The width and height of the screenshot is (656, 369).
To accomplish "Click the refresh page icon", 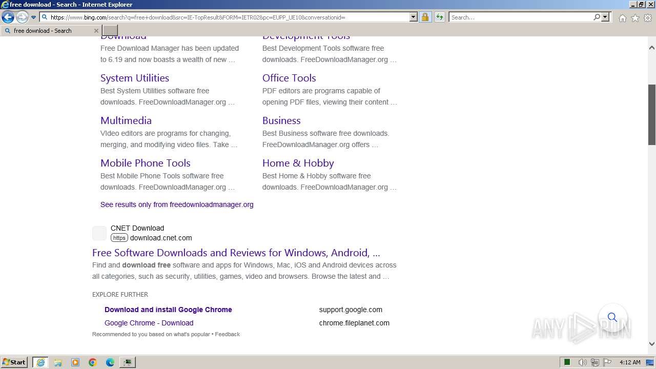I will click(440, 17).
